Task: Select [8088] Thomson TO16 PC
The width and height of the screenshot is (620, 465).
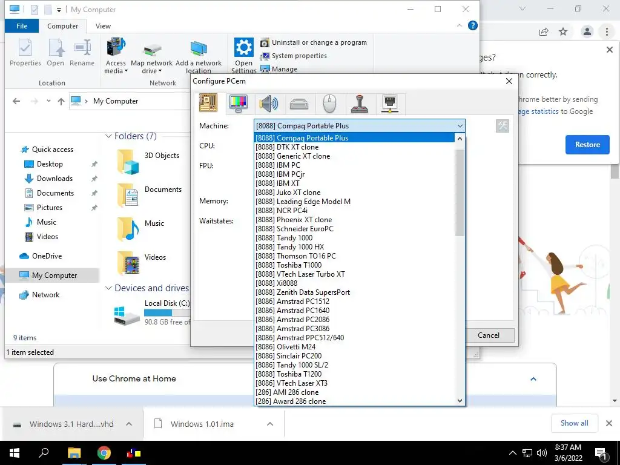Action: 354,256
